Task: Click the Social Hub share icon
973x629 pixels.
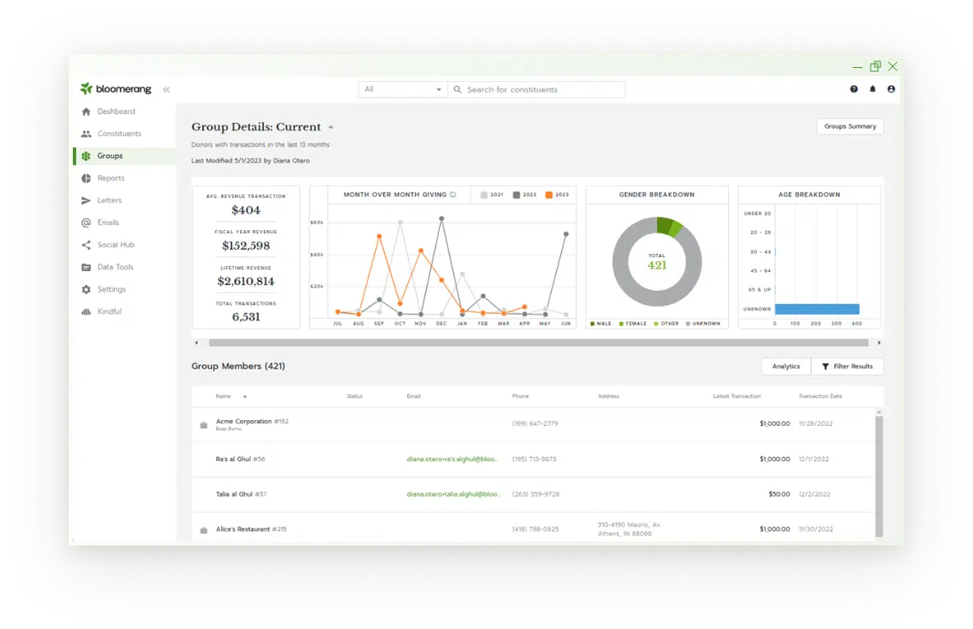Action: click(x=86, y=245)
